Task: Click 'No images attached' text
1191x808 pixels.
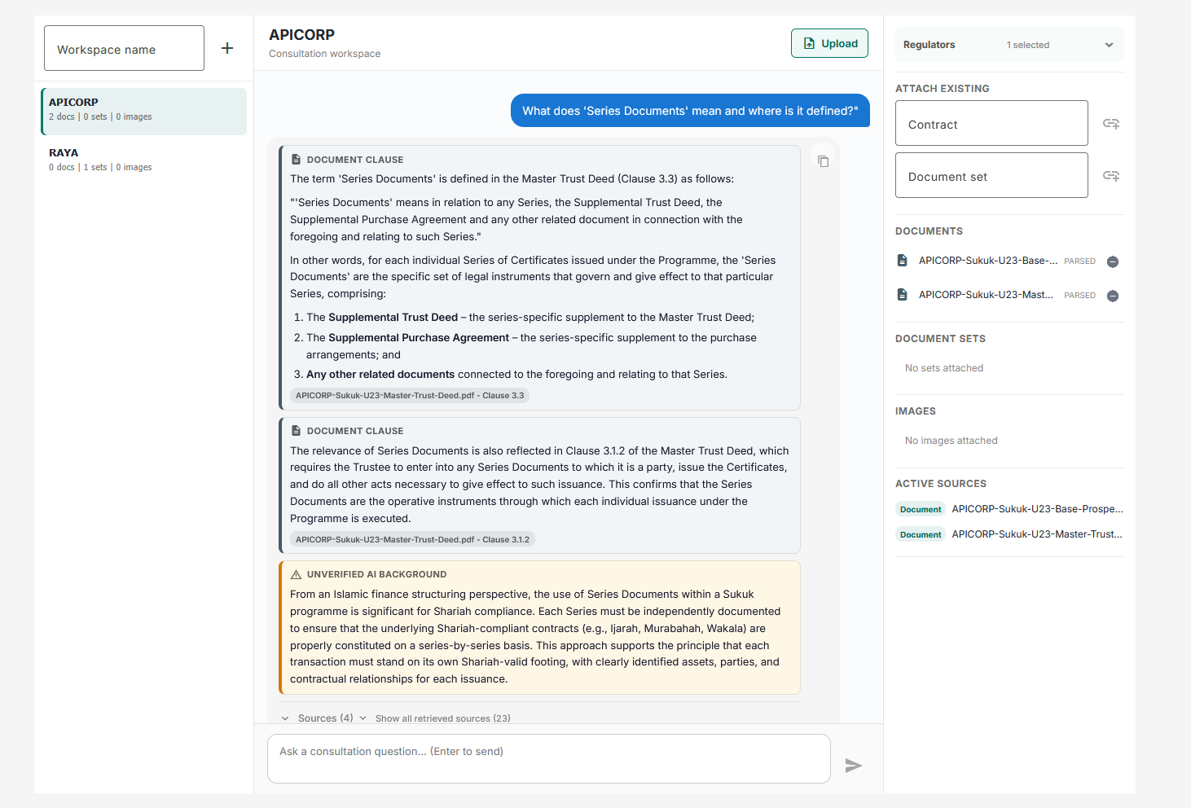Action: [x=951, y=441]
